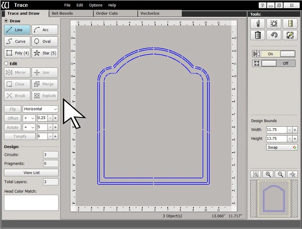Click the Offset button

13,118
